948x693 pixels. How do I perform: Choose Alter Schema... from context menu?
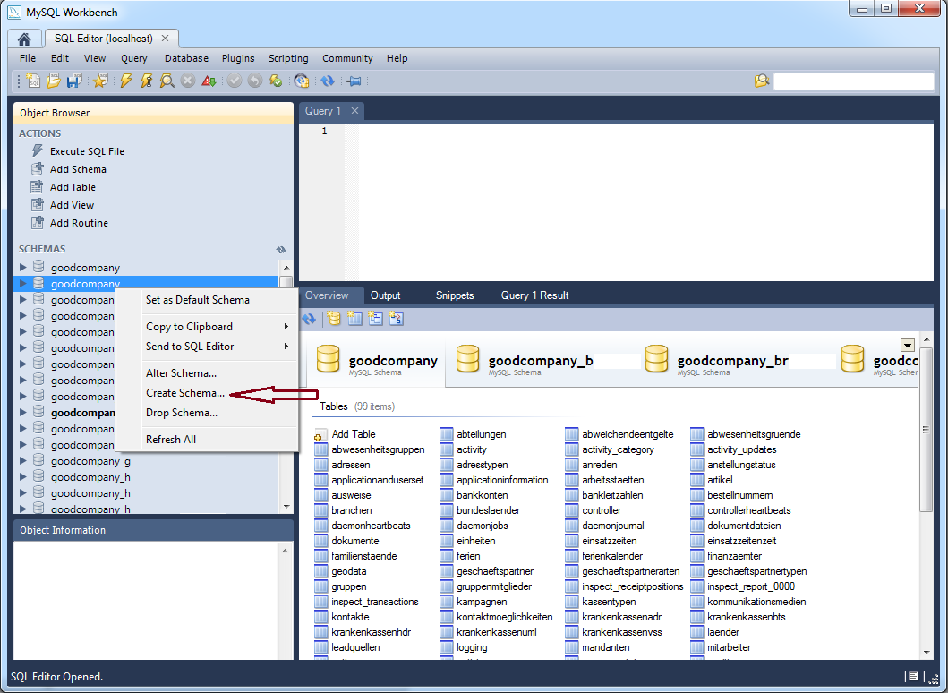(x=207, y=373)
